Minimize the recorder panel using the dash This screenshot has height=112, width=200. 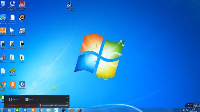click(x=67, y=102)
